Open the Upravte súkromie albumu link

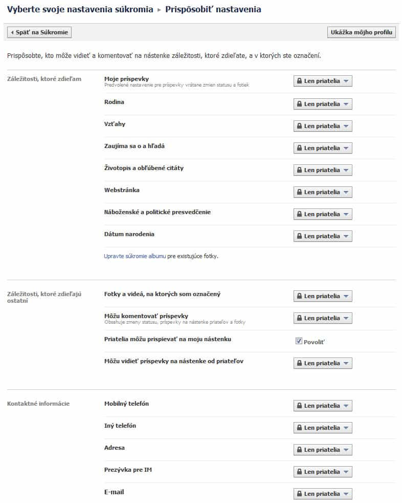(135, 256)
